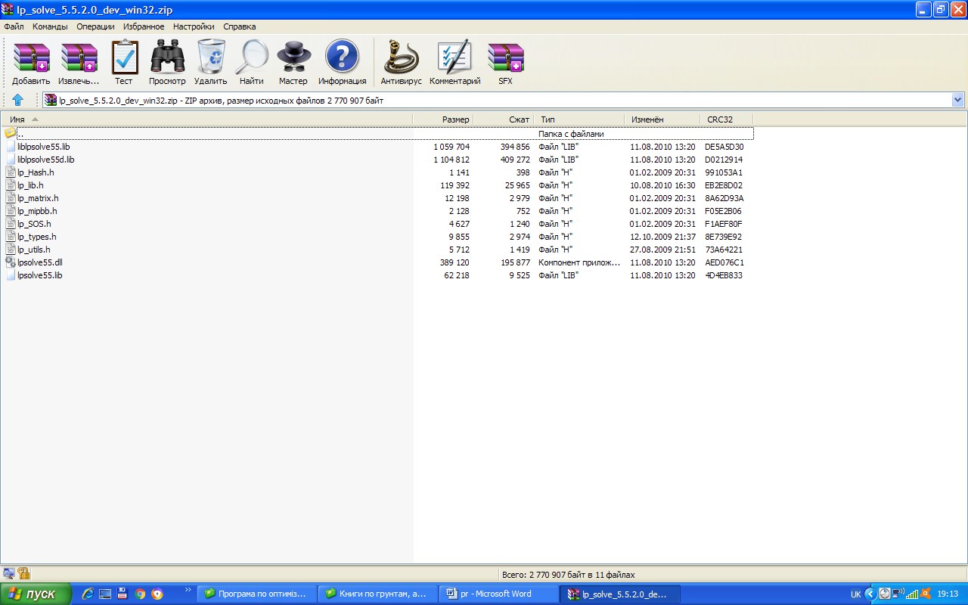The image size is (968, 605).
Task: Click the orange Avast tray icon
Action: point(926,594)
